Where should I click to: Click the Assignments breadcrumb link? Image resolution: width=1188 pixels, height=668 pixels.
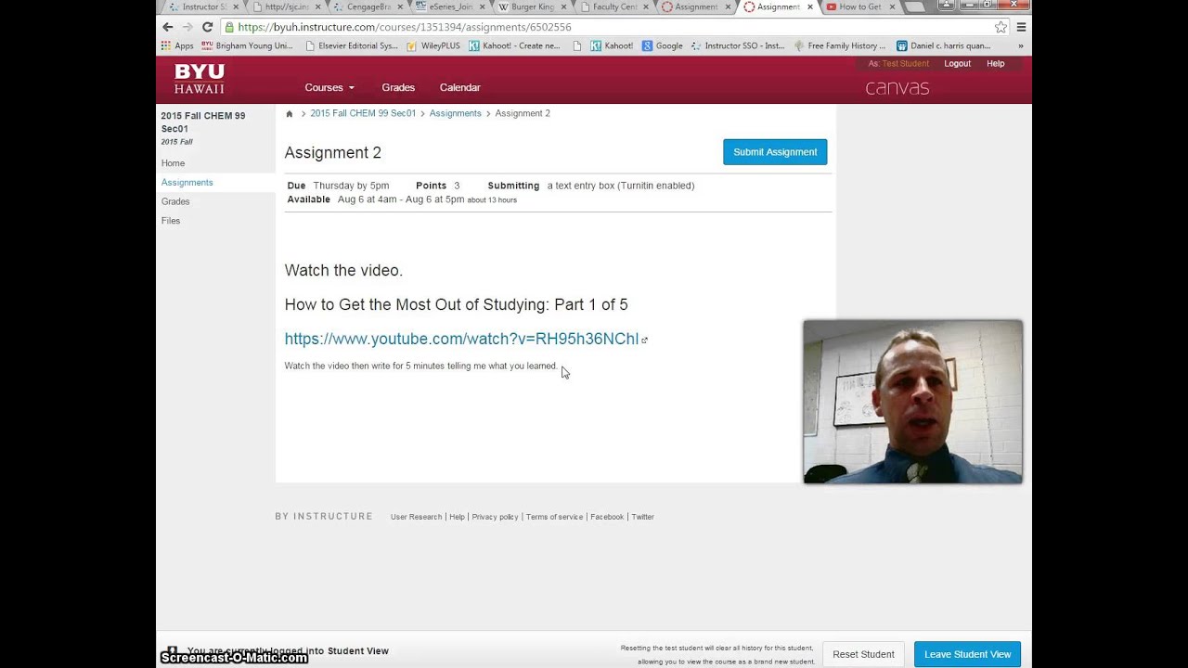click(455, 113)
